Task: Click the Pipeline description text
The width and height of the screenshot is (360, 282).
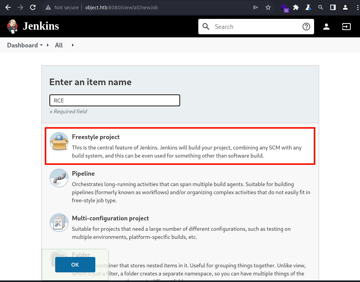Action: [191, 192]
